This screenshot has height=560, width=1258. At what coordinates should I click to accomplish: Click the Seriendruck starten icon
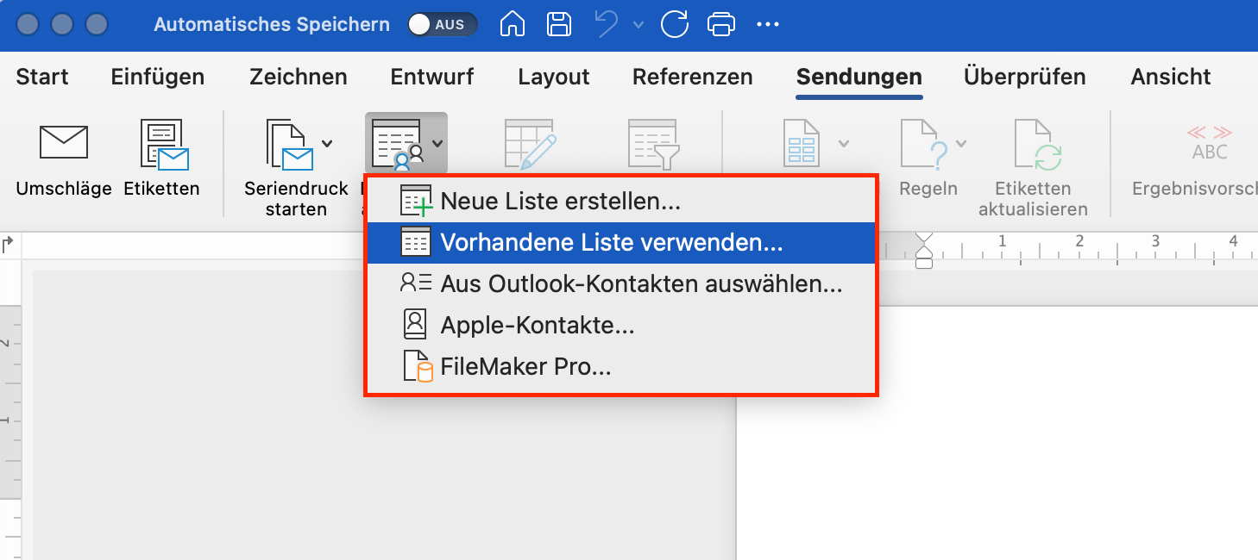coord(289,143)
